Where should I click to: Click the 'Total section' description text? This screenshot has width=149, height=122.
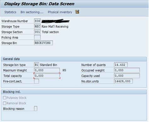pos(50,32)
